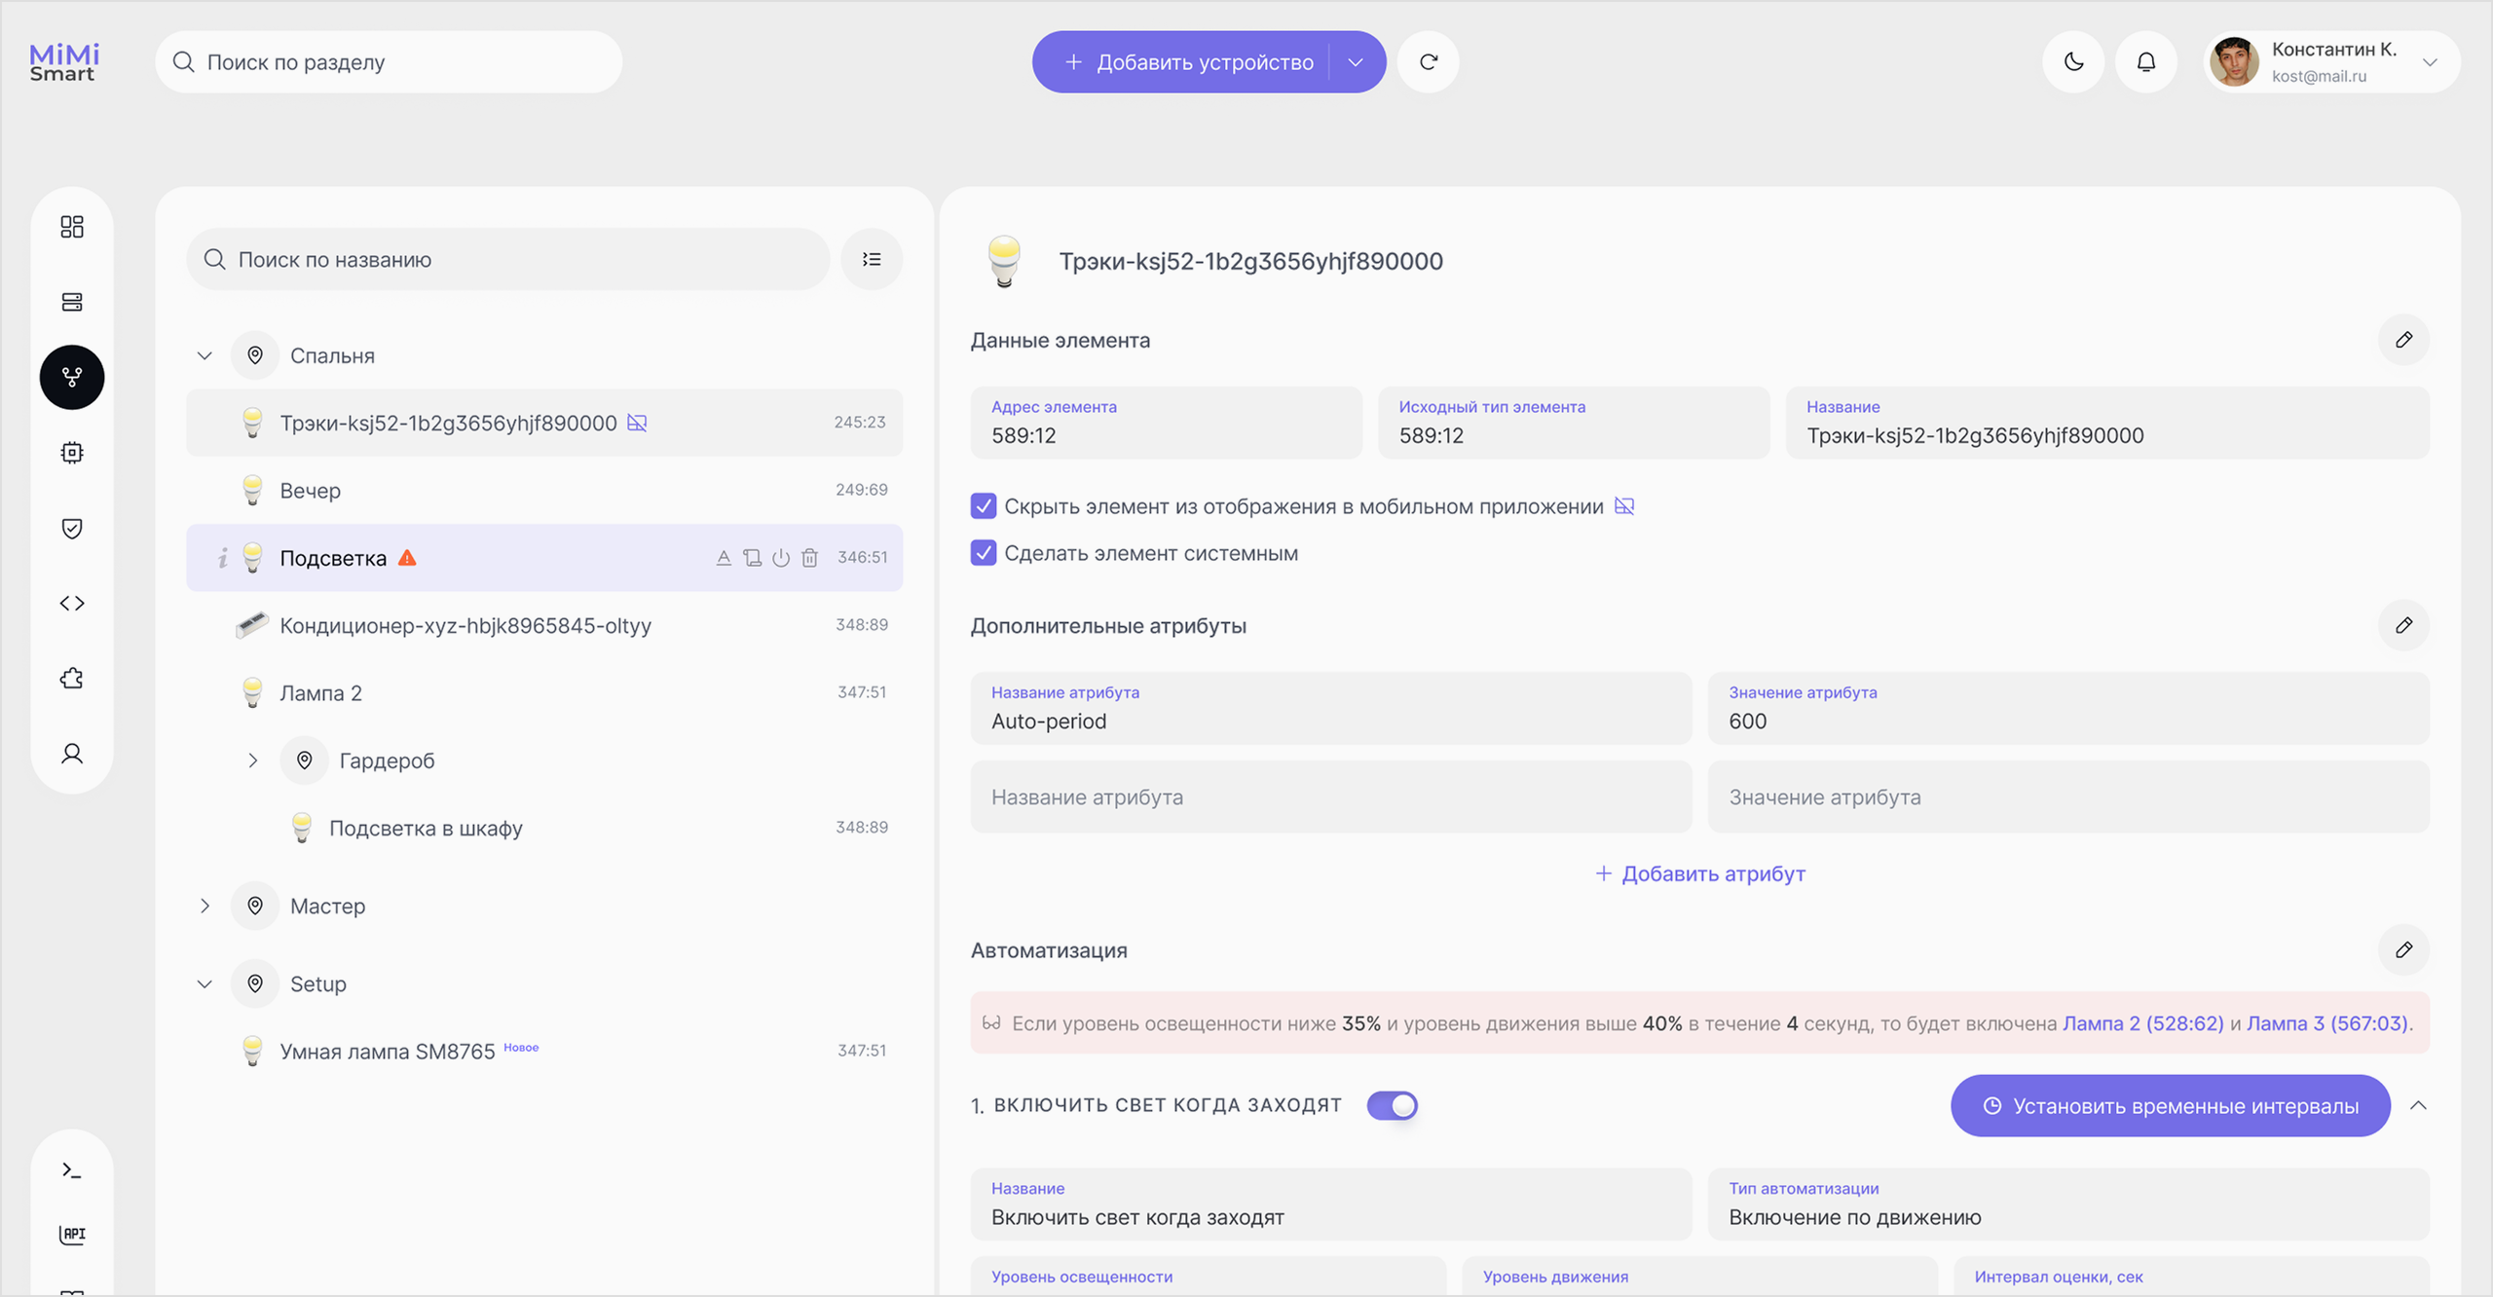Click hidden-display icon beside Трэки row name
Viewport: 2493px width, 1297px height.
[x=637, y=423]
